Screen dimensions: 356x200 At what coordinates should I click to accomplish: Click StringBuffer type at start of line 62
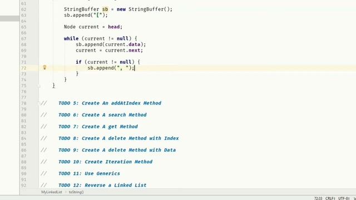coord(82,9)
